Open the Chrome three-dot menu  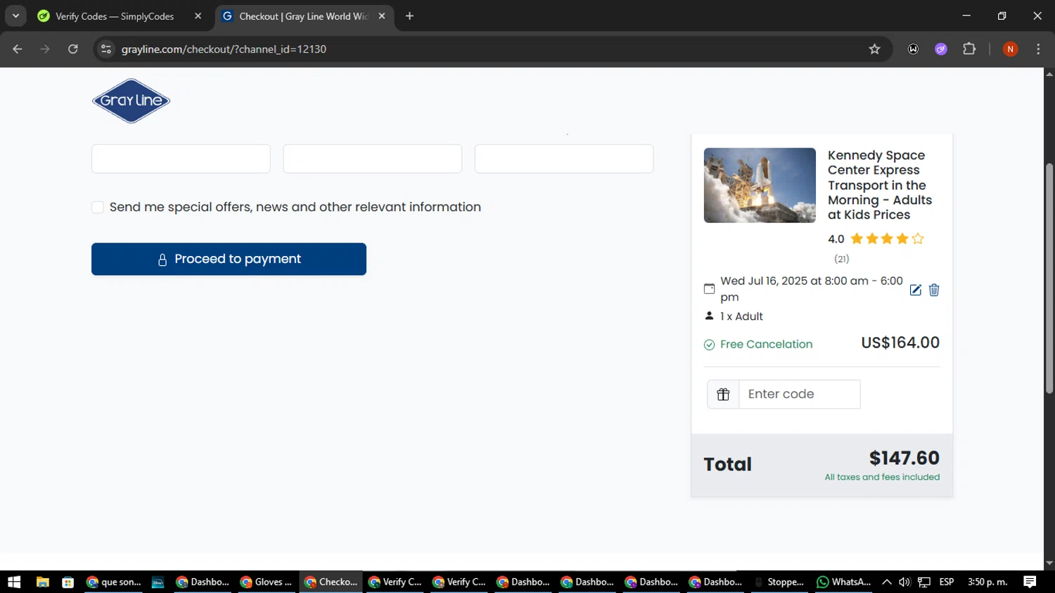point(1038,49)
